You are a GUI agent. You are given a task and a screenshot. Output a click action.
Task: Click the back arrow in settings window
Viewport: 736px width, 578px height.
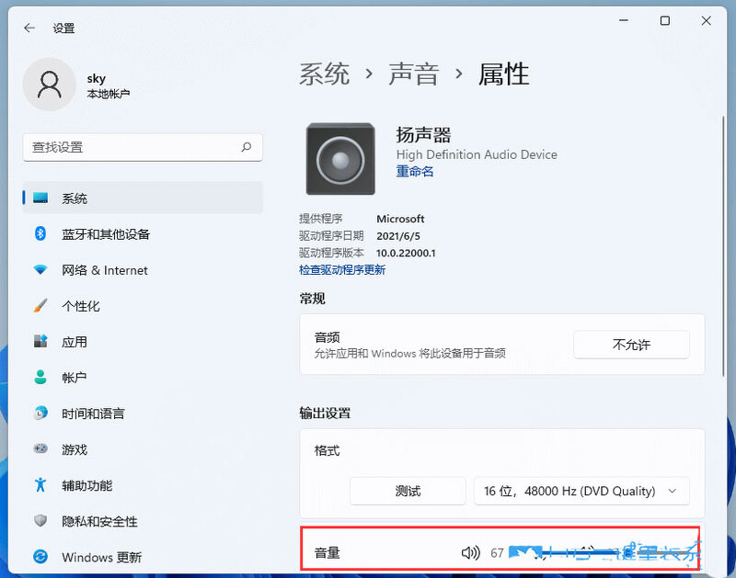(x=29, y=28)
